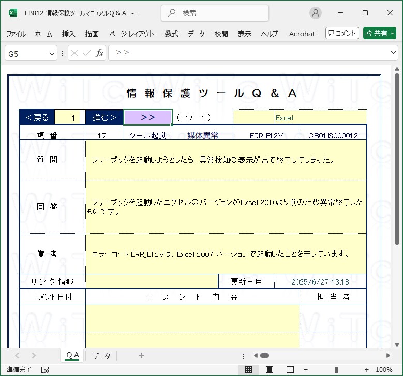Select the QA sheet tab

[72, 355]
